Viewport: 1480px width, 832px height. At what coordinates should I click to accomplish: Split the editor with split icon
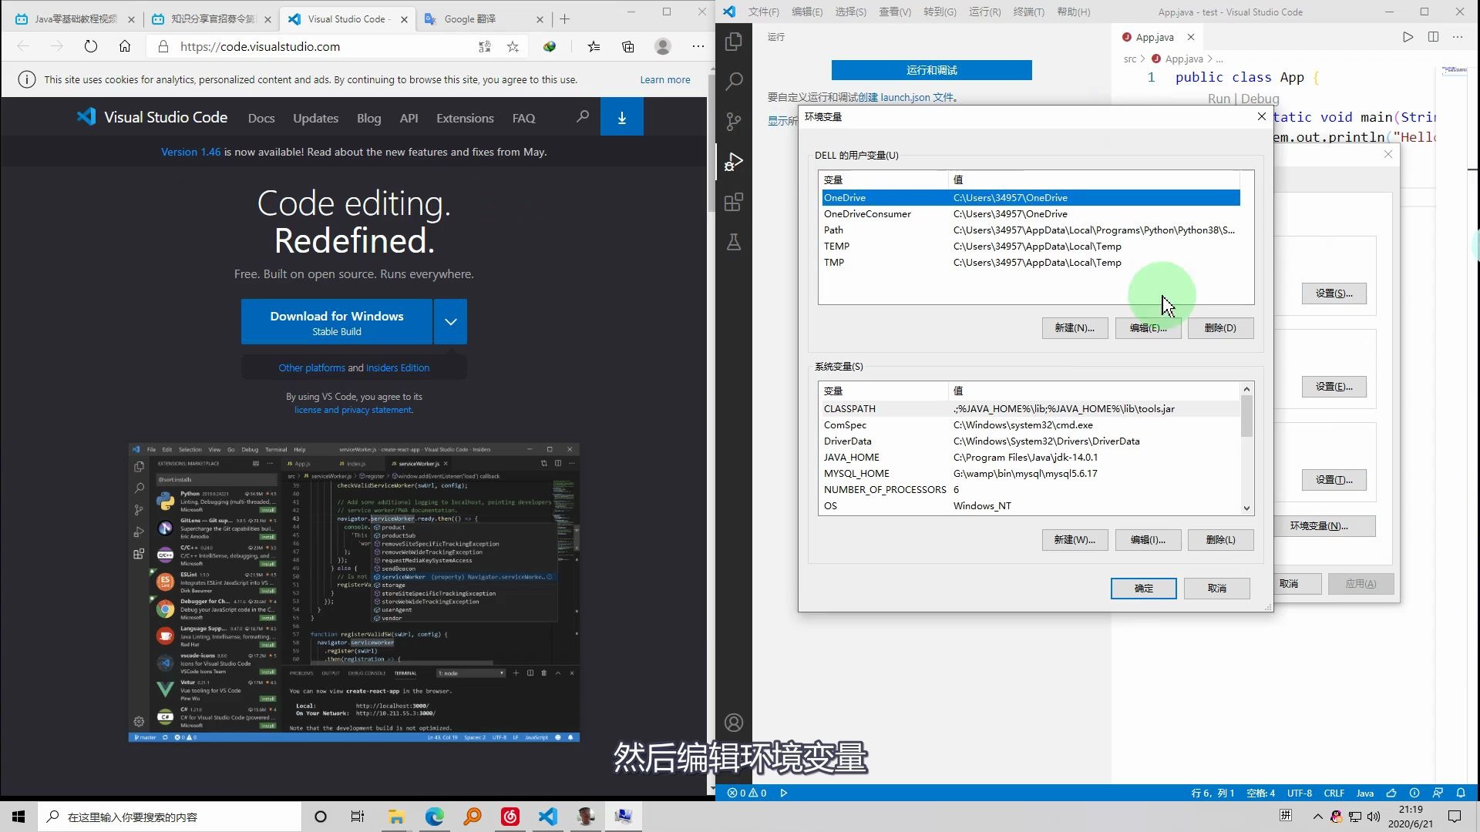point(1433,37)
